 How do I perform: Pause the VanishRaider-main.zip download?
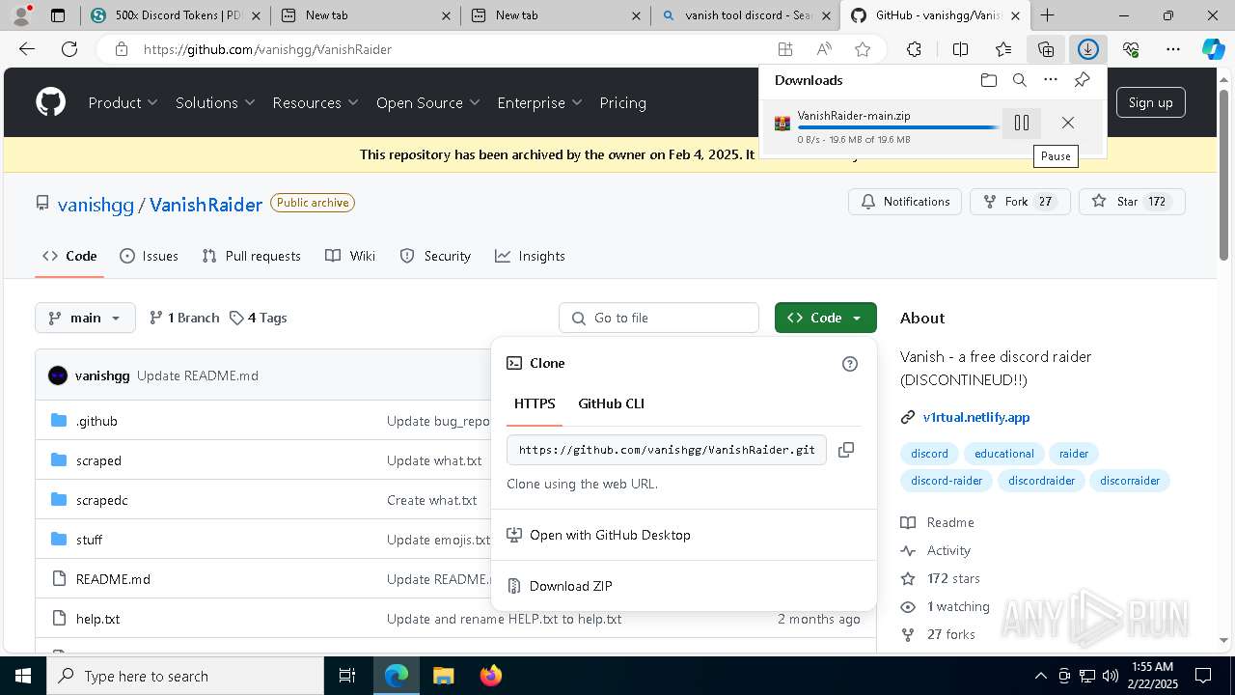coord(1022,123)
